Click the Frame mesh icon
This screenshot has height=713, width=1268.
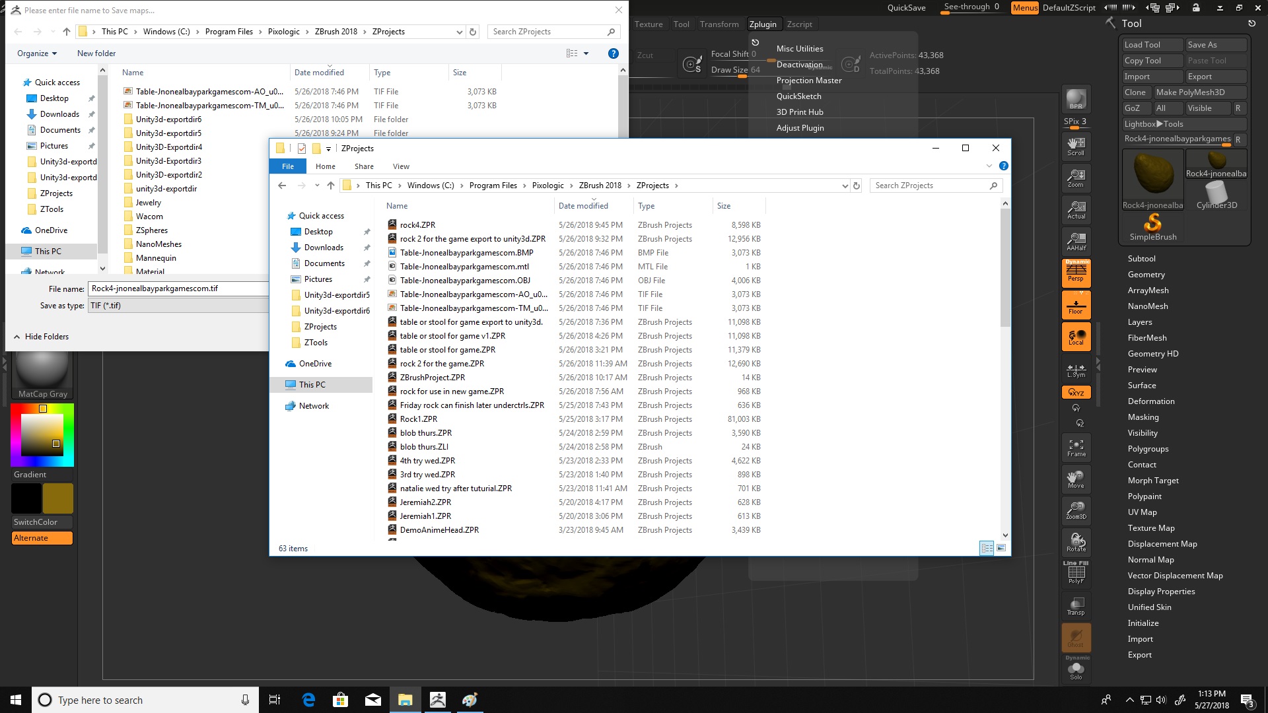tap(1076, 447)
